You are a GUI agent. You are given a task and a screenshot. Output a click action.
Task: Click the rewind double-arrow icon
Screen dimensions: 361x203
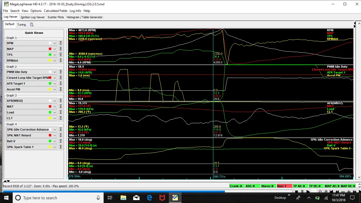click(337, 192)
